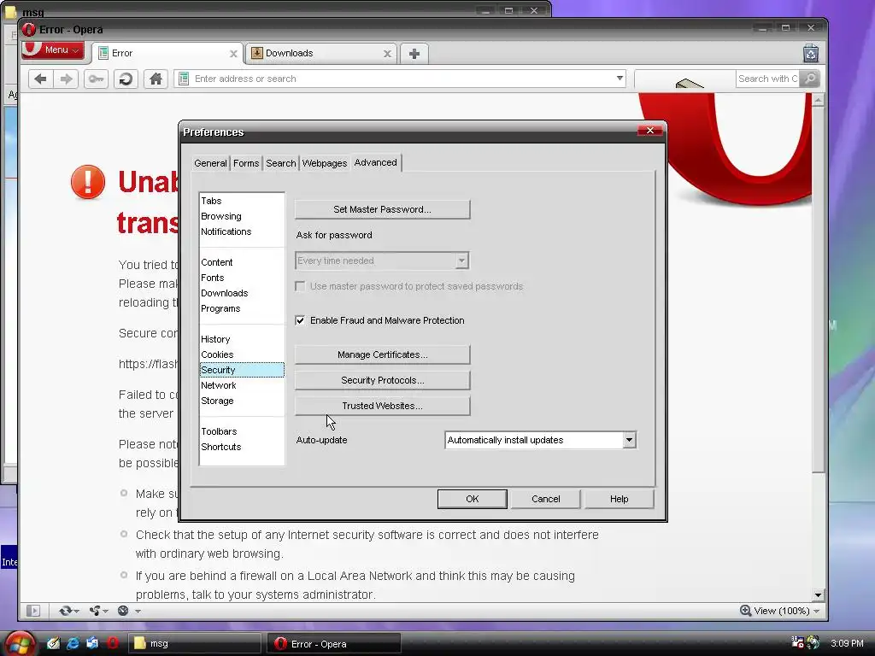This screenshot has height=656, width=875.
Task: Click the search magnifier icon
Action: coord(810,79)
